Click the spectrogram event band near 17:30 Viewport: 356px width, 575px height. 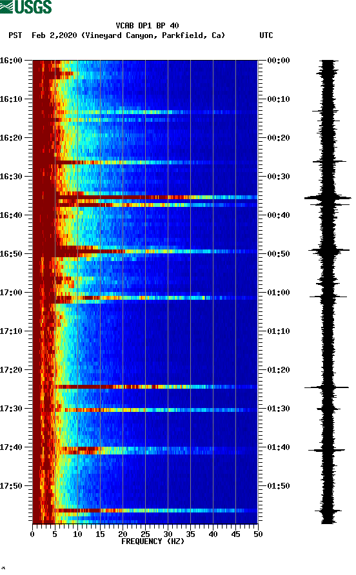point(145,410)
